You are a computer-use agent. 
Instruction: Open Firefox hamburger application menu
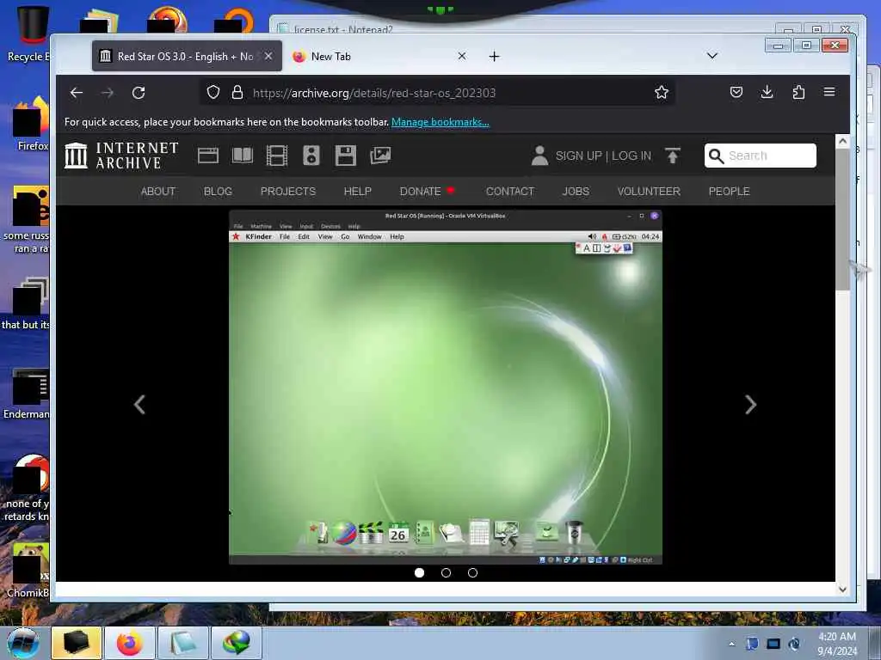pos(829,92)
